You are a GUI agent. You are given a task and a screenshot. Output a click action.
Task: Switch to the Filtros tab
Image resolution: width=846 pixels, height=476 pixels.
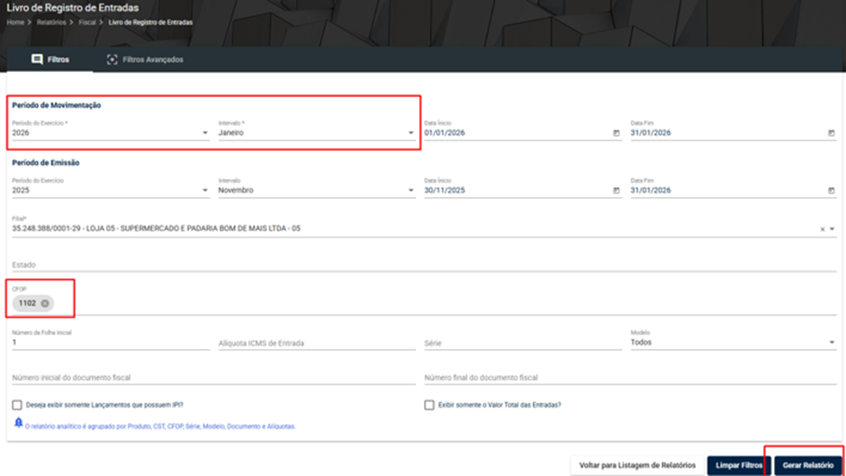click(49, 59)
